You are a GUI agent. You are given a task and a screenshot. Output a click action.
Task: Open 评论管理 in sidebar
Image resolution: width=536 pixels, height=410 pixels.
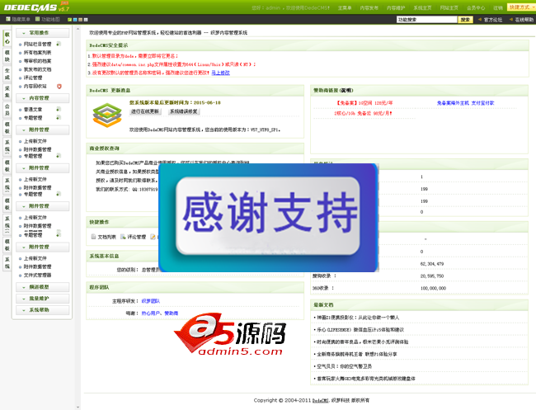pos(33,78)
